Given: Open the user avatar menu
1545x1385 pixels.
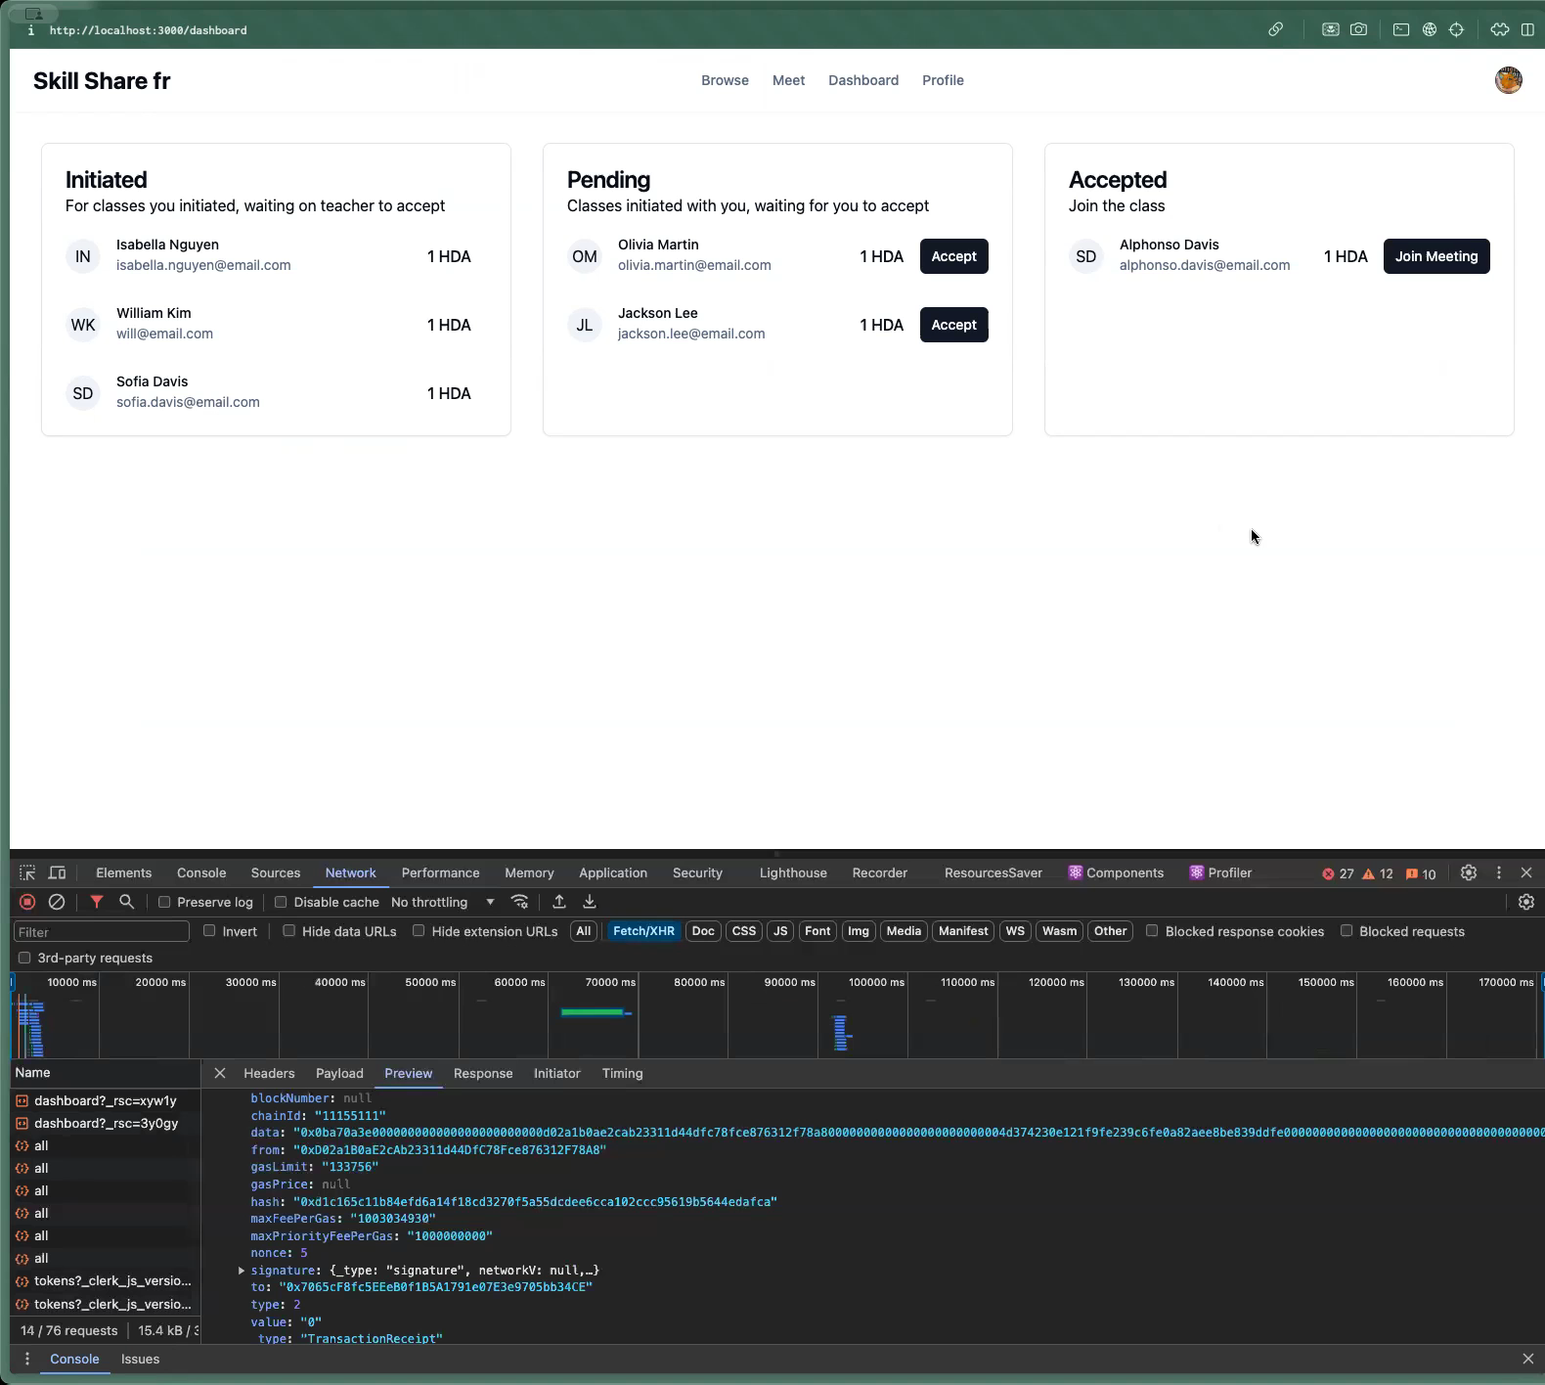Looking at the screenshot, I should [x=1508, y=80].
